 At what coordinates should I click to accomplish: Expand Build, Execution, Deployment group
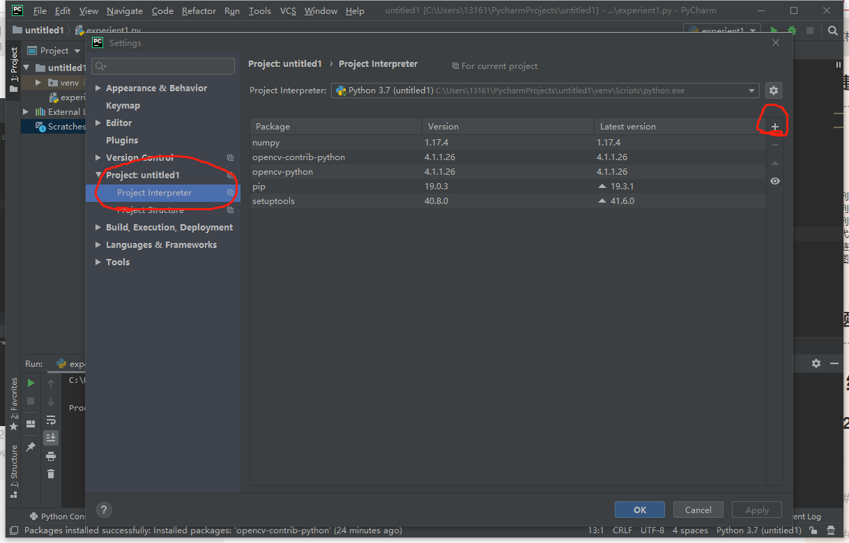[98, 228]
